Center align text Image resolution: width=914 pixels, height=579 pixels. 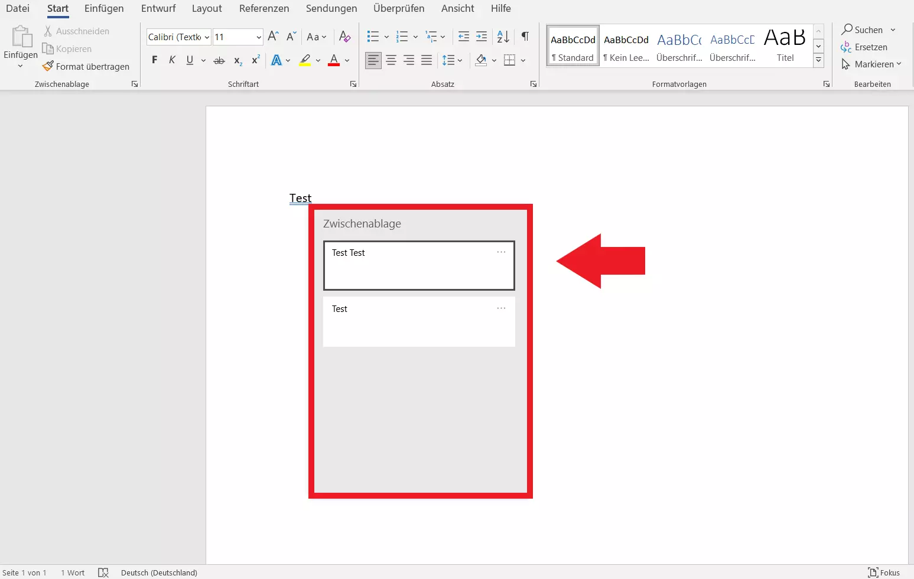pos(391,60)
